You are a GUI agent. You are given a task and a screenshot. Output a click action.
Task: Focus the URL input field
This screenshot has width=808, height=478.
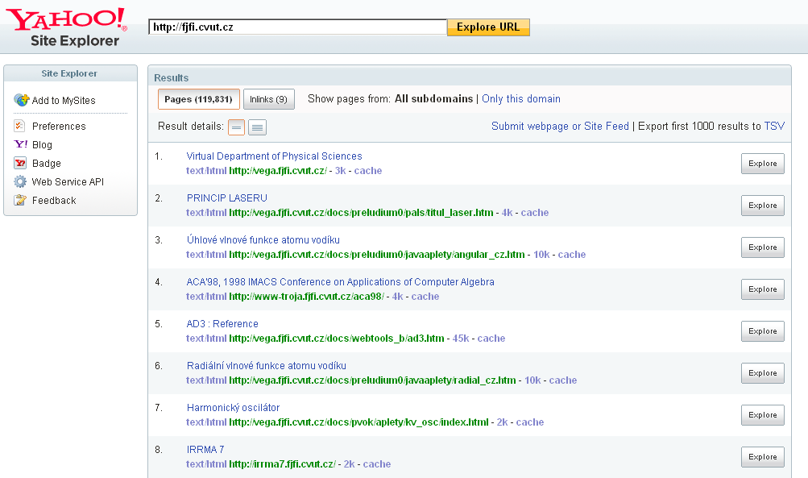coord(297,27)
